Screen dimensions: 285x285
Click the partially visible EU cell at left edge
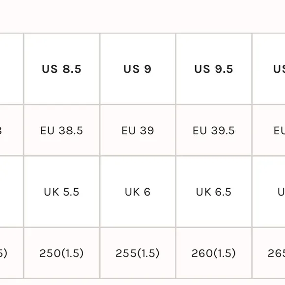coord(11,130)
